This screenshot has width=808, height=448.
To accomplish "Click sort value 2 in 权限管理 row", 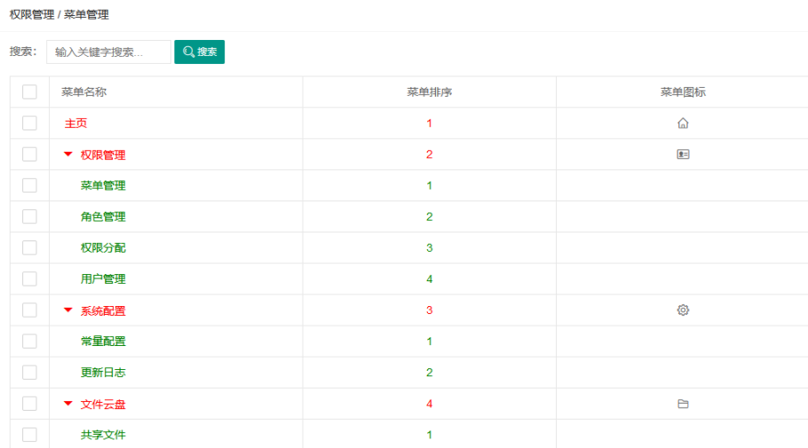I will [429, 154].
